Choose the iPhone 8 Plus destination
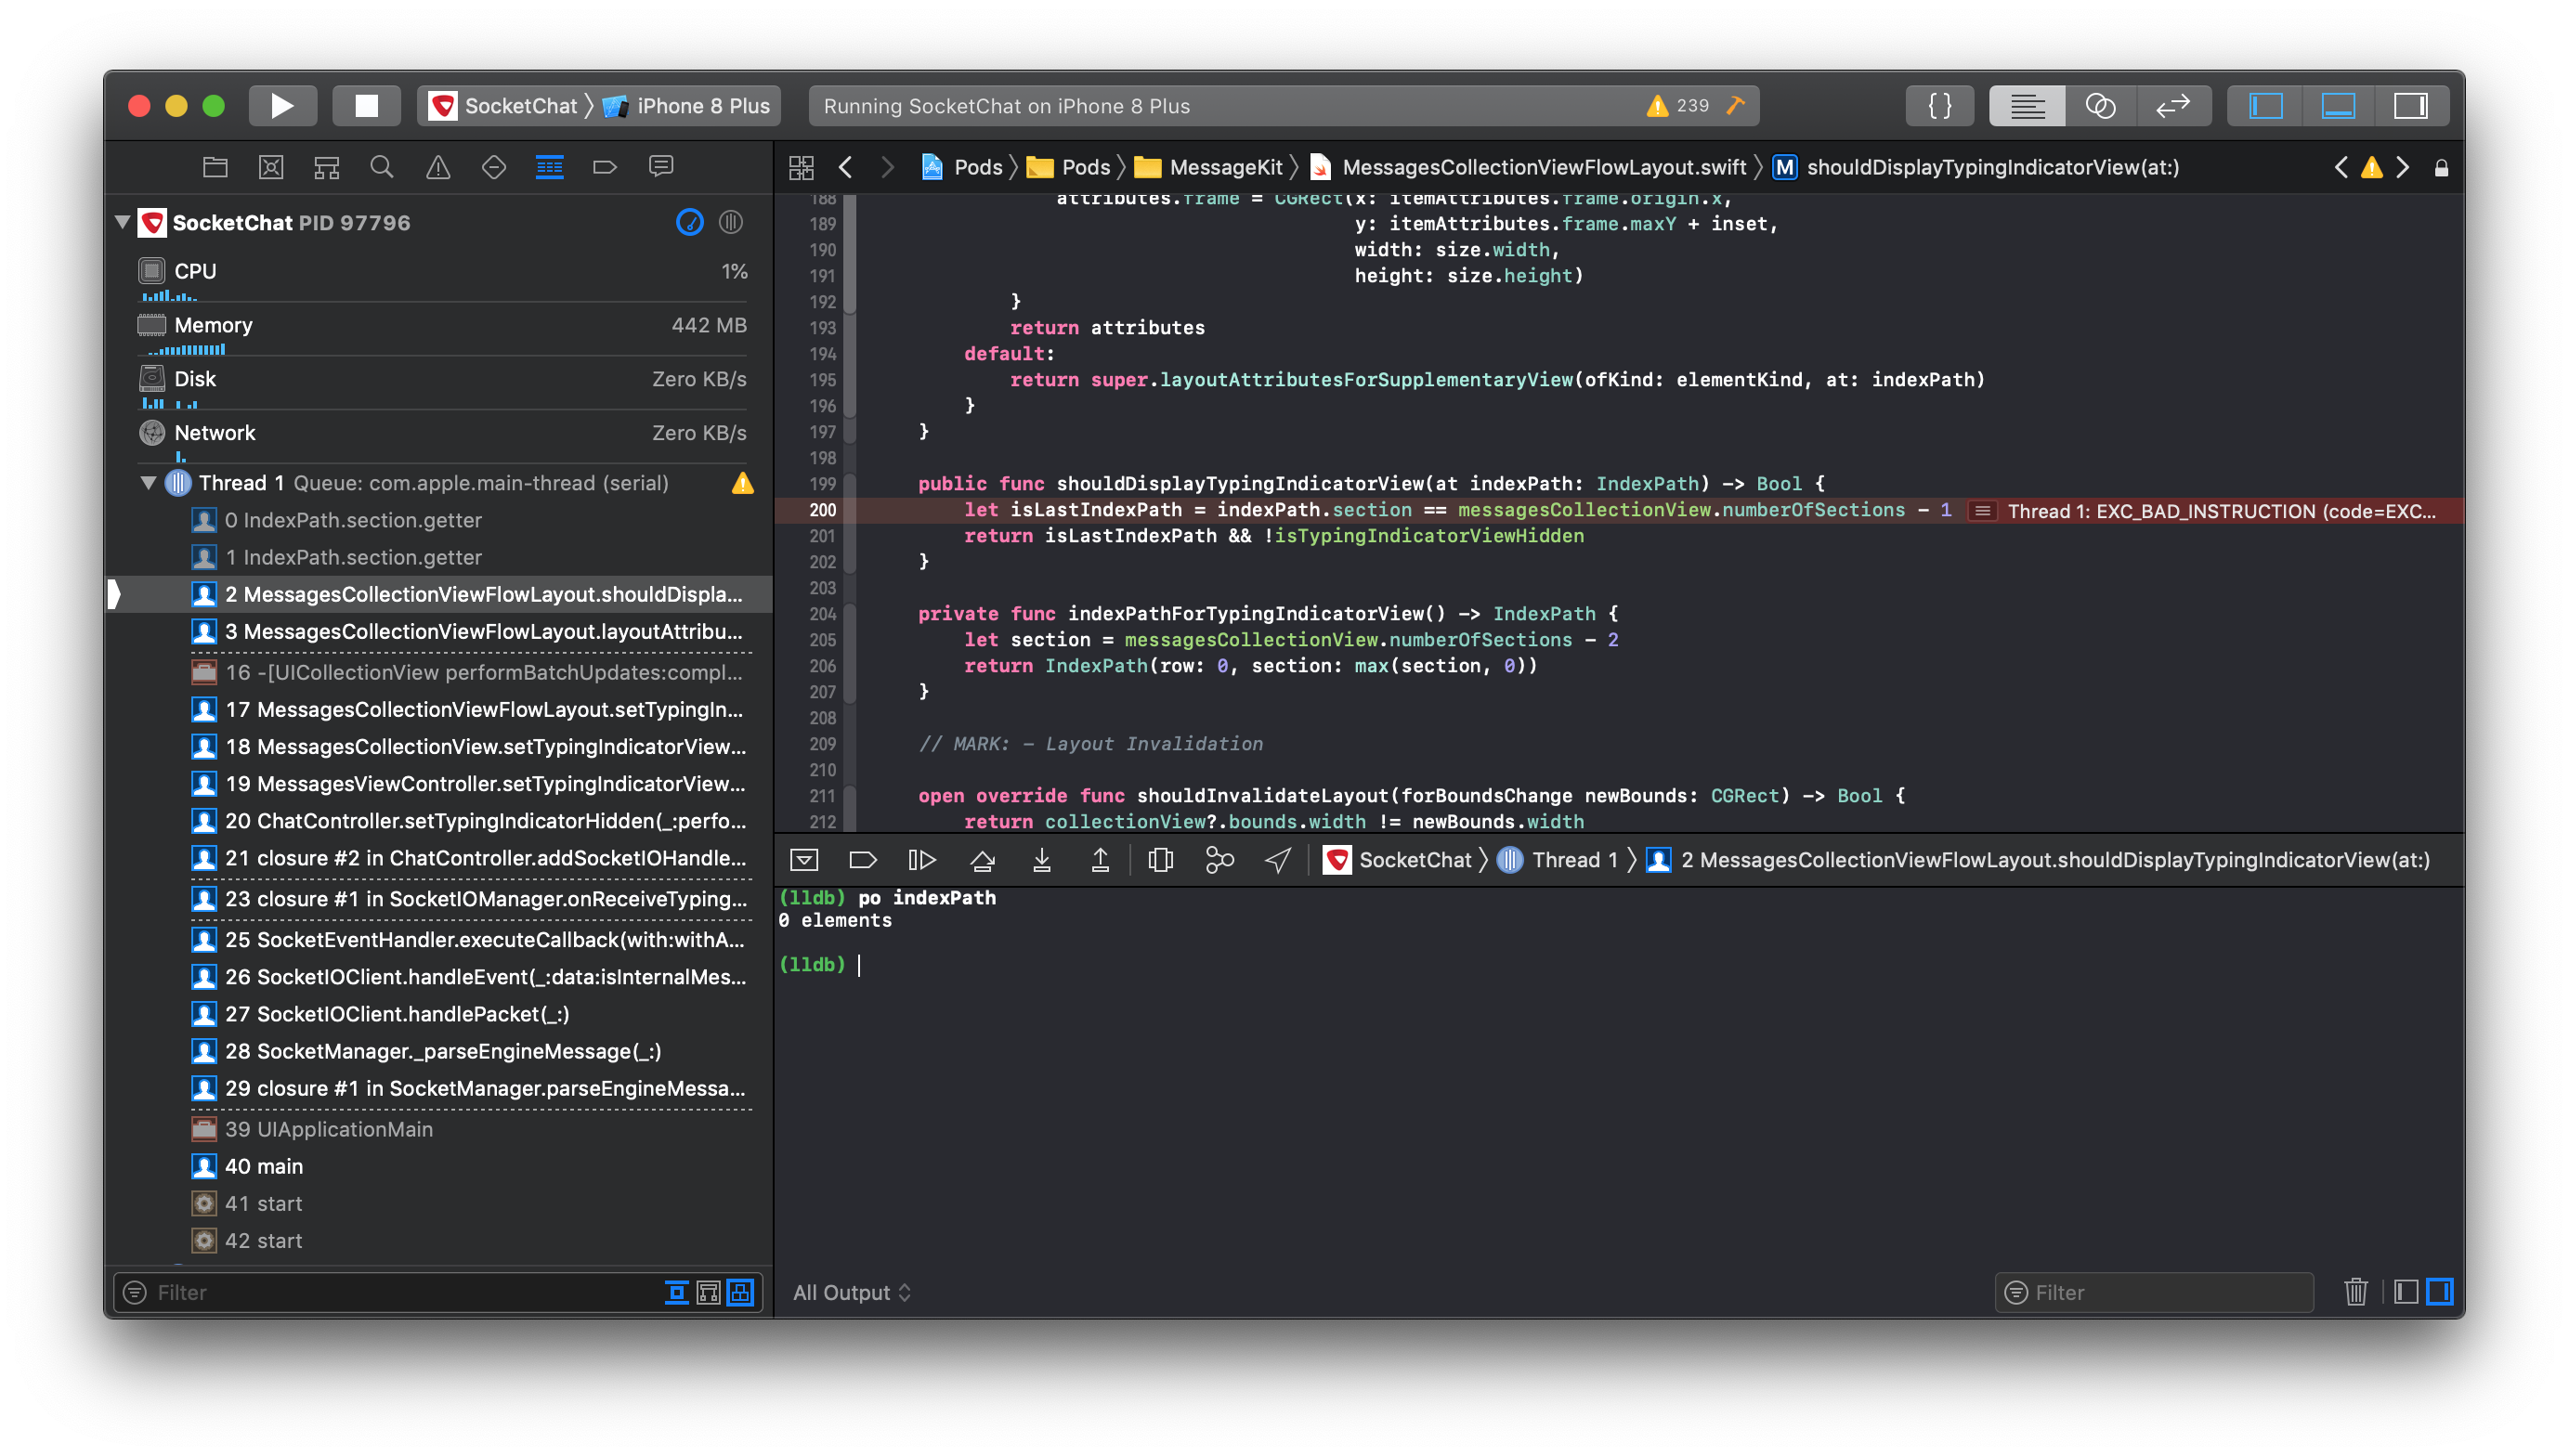This screenshot has height=1456, width=2569. tap(687, 106)
